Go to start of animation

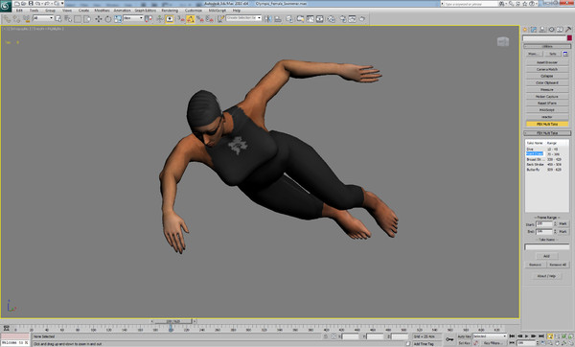(513, 336)
